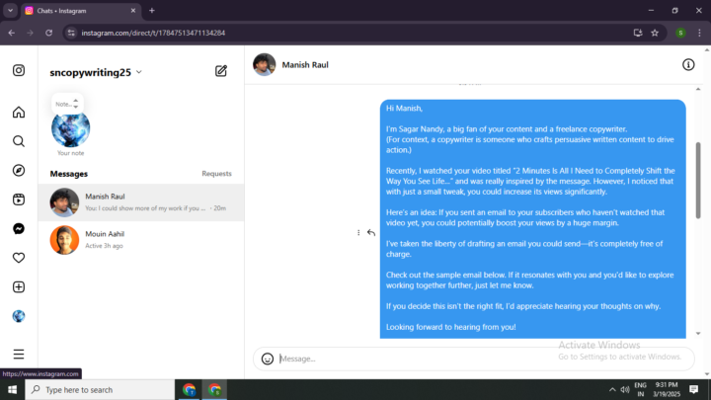Expand the tab search dropdown arrow
Viewport: 711px width, 400px height.
(10, 11)
